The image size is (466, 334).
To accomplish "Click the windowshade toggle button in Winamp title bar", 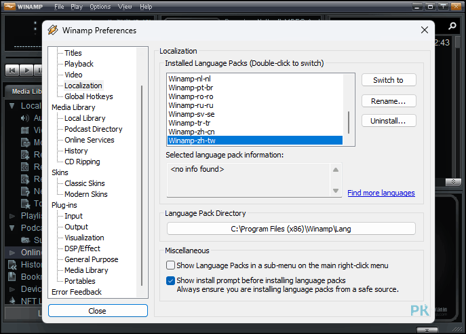I will coord(443,6).
